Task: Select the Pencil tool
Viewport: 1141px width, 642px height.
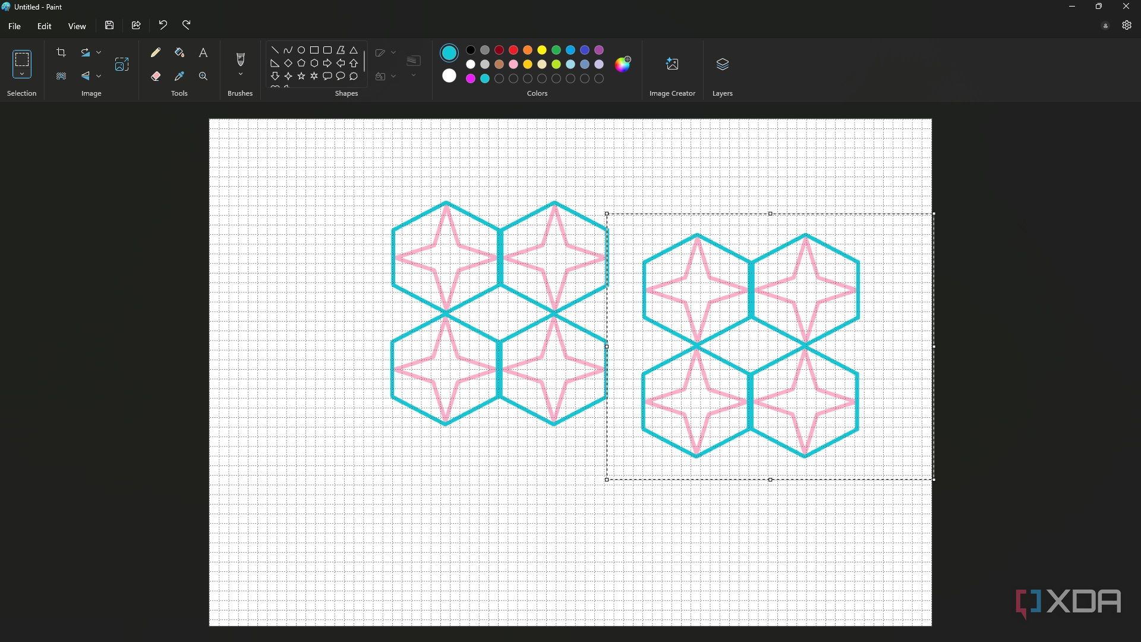Action: click(x=156, y=52)
